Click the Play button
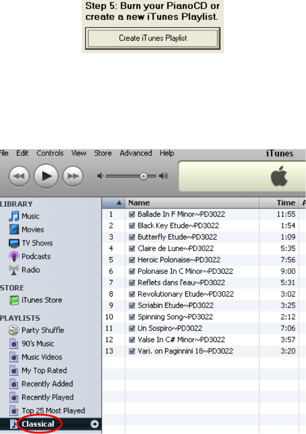The width and height of the screenshot is (306, 434). [46, 176]
